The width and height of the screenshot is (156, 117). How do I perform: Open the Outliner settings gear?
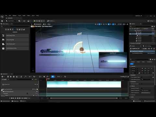[154, 26]
